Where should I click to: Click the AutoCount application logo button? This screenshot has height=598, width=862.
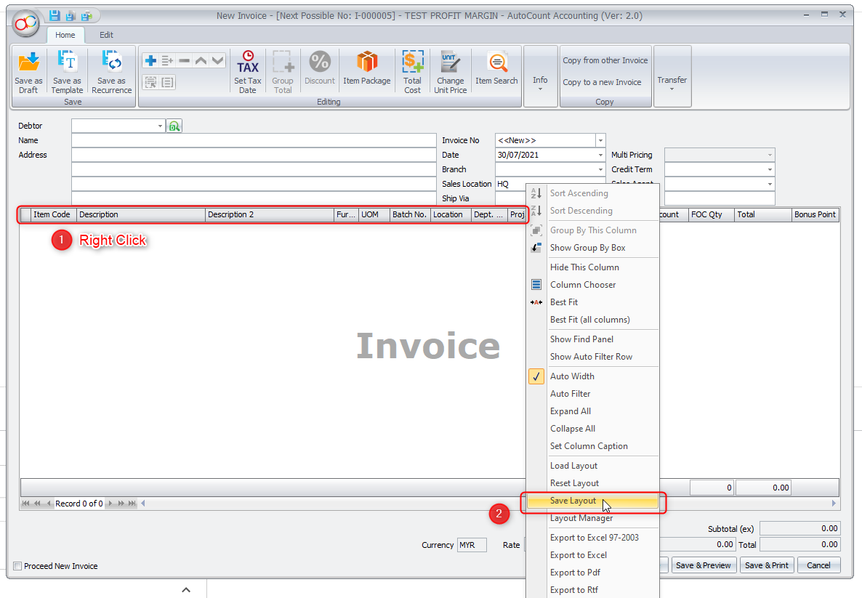pyautogui.click(x=26, y=23)
